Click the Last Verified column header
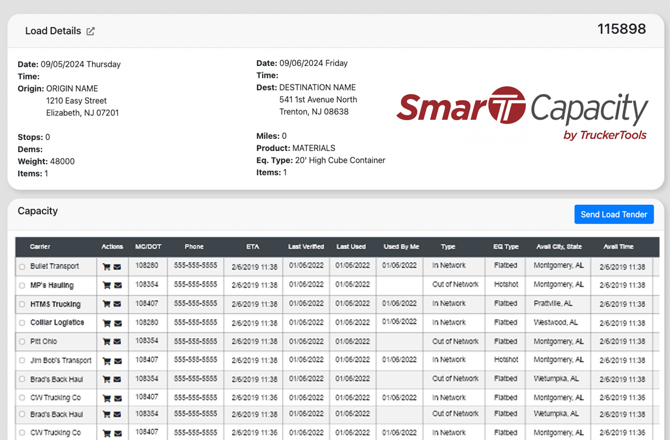The width and height of the screenshot is (670, 440). tap(306, 246)
